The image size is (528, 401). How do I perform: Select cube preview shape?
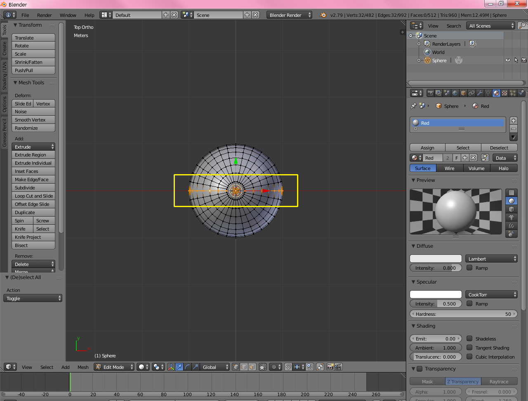click(x=511, y=209)
